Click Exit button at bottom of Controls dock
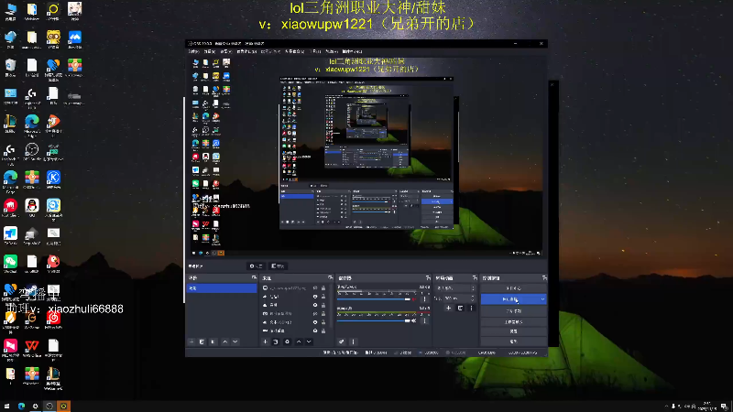The image size is (733, 412). pyautogui.click(x=513, y=342)
